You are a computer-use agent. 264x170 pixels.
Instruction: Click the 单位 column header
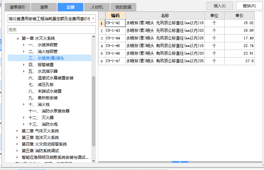(214, 16)
